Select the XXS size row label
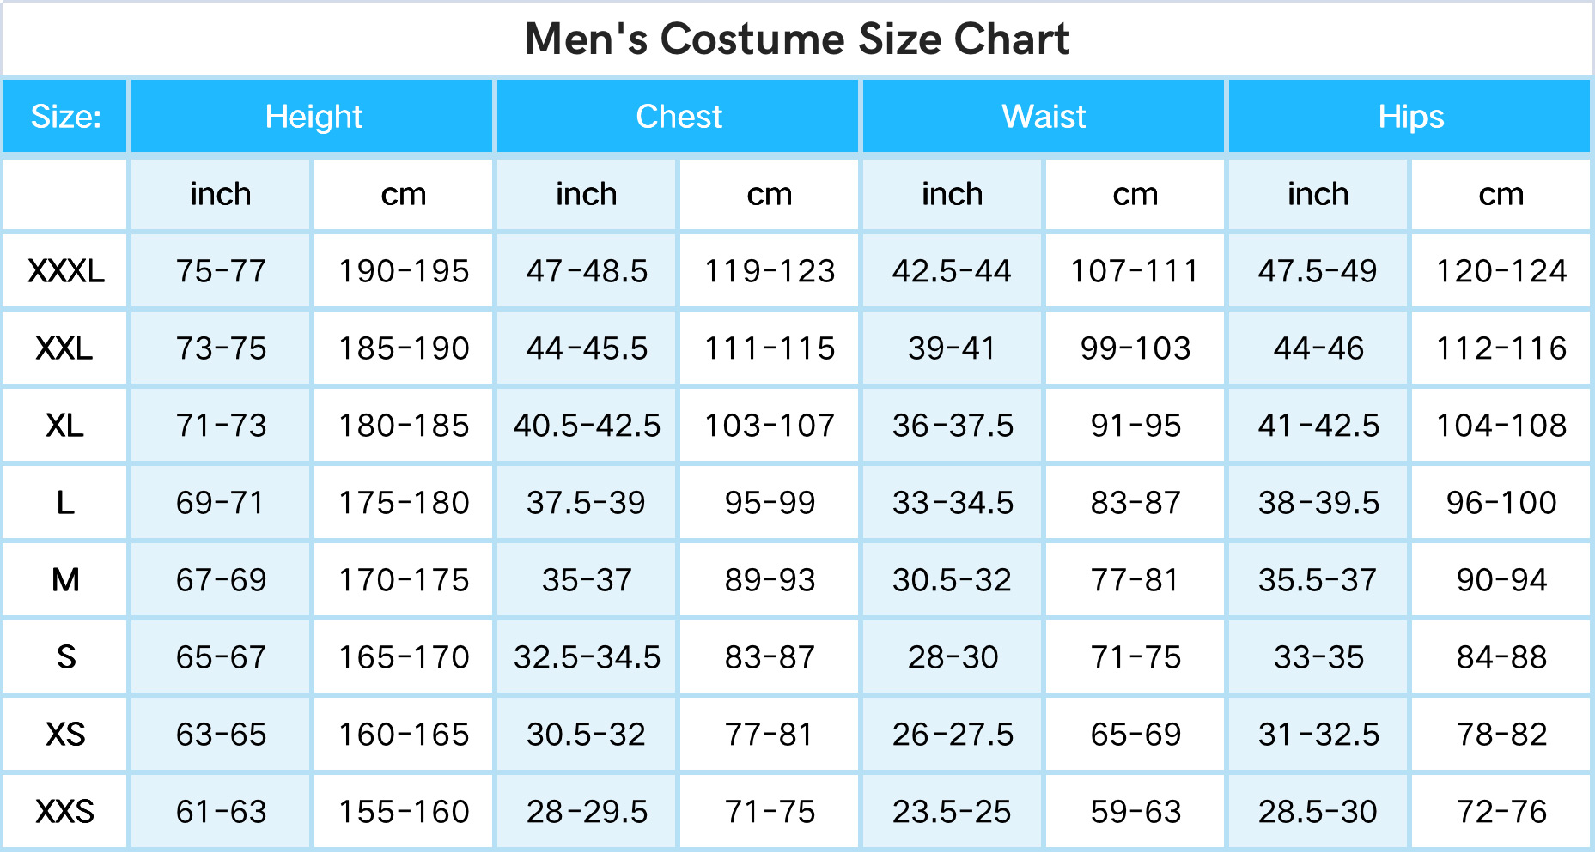The width and height of the screenshot is (1595, 853). 65,812
